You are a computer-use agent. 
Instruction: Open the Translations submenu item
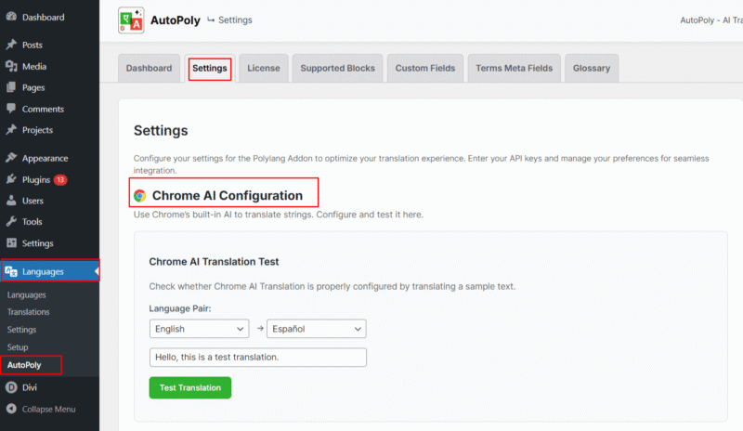click(29, 312)
